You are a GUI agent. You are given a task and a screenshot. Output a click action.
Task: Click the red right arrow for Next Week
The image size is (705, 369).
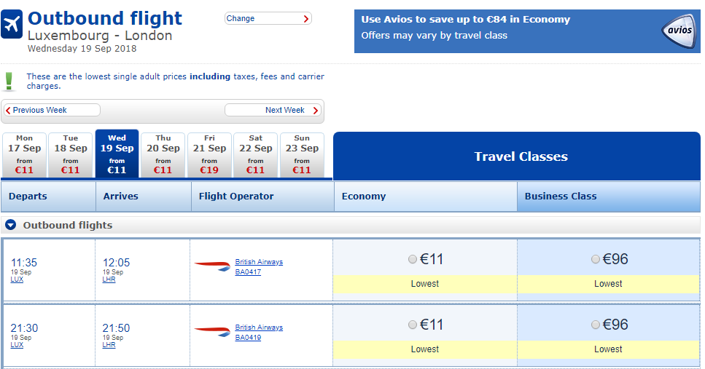[316, 111]
